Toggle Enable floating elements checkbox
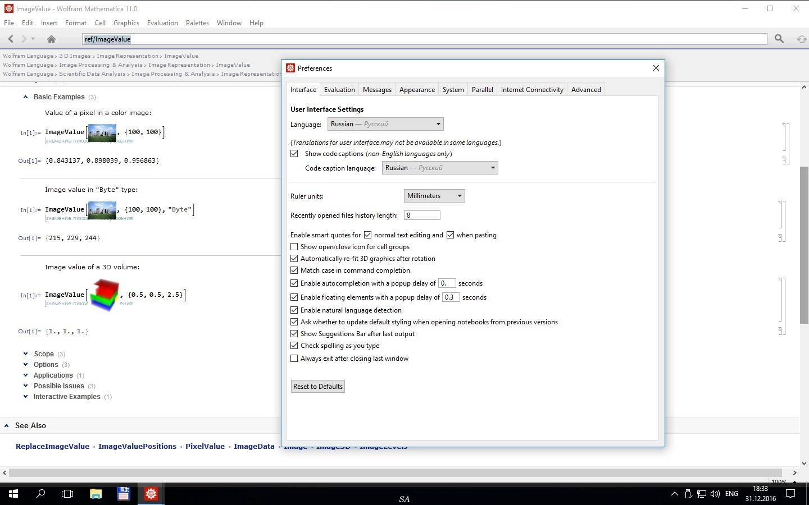 click(x=294, y=297)
